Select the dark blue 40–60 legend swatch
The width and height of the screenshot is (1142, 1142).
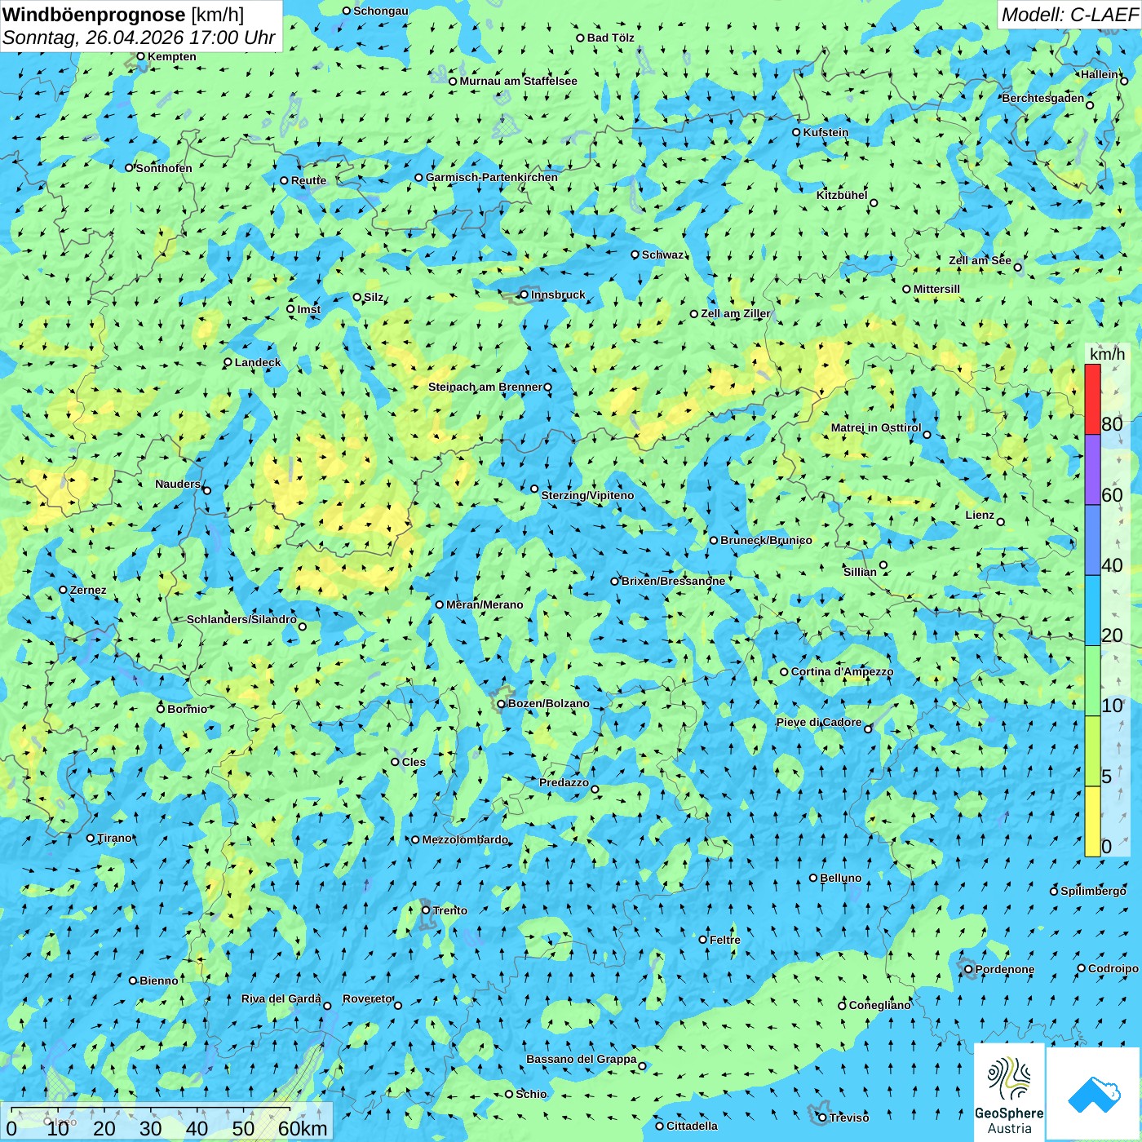tap(1092, 541)
